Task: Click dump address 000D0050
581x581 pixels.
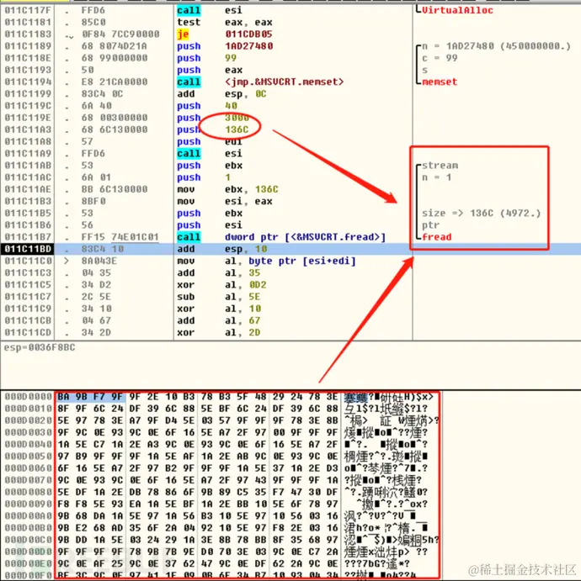Action: pos(28,457)
